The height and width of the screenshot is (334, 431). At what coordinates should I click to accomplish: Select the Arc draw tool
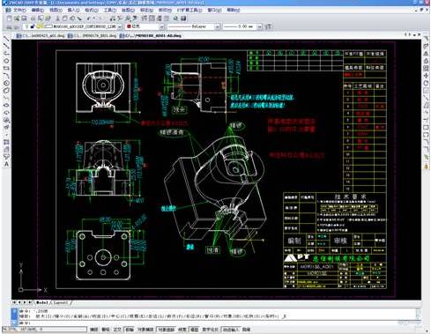(6, 76)
